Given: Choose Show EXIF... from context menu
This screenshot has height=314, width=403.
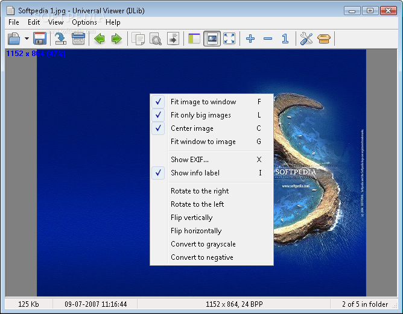Looking at the screenshot, I should (212, 160).
